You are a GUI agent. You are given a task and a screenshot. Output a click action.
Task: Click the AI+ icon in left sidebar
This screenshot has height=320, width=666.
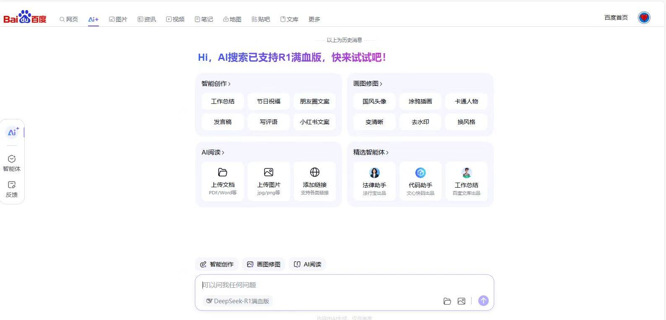(13, 132)
